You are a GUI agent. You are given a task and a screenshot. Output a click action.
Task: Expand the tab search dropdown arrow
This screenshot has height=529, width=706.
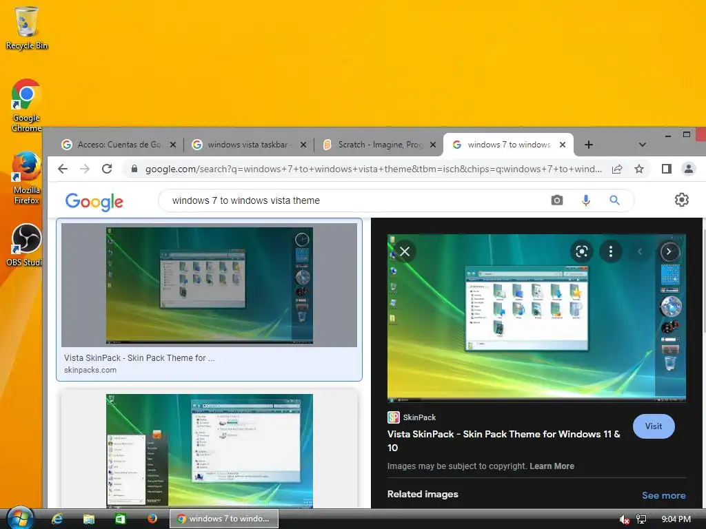tap(643, 145)
